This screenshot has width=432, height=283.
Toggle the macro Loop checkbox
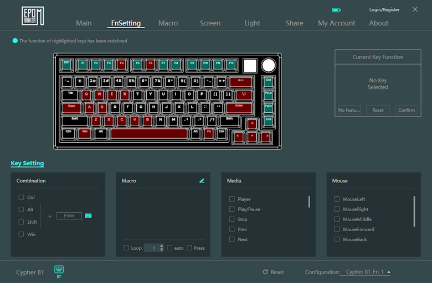(x=126, y=248)
